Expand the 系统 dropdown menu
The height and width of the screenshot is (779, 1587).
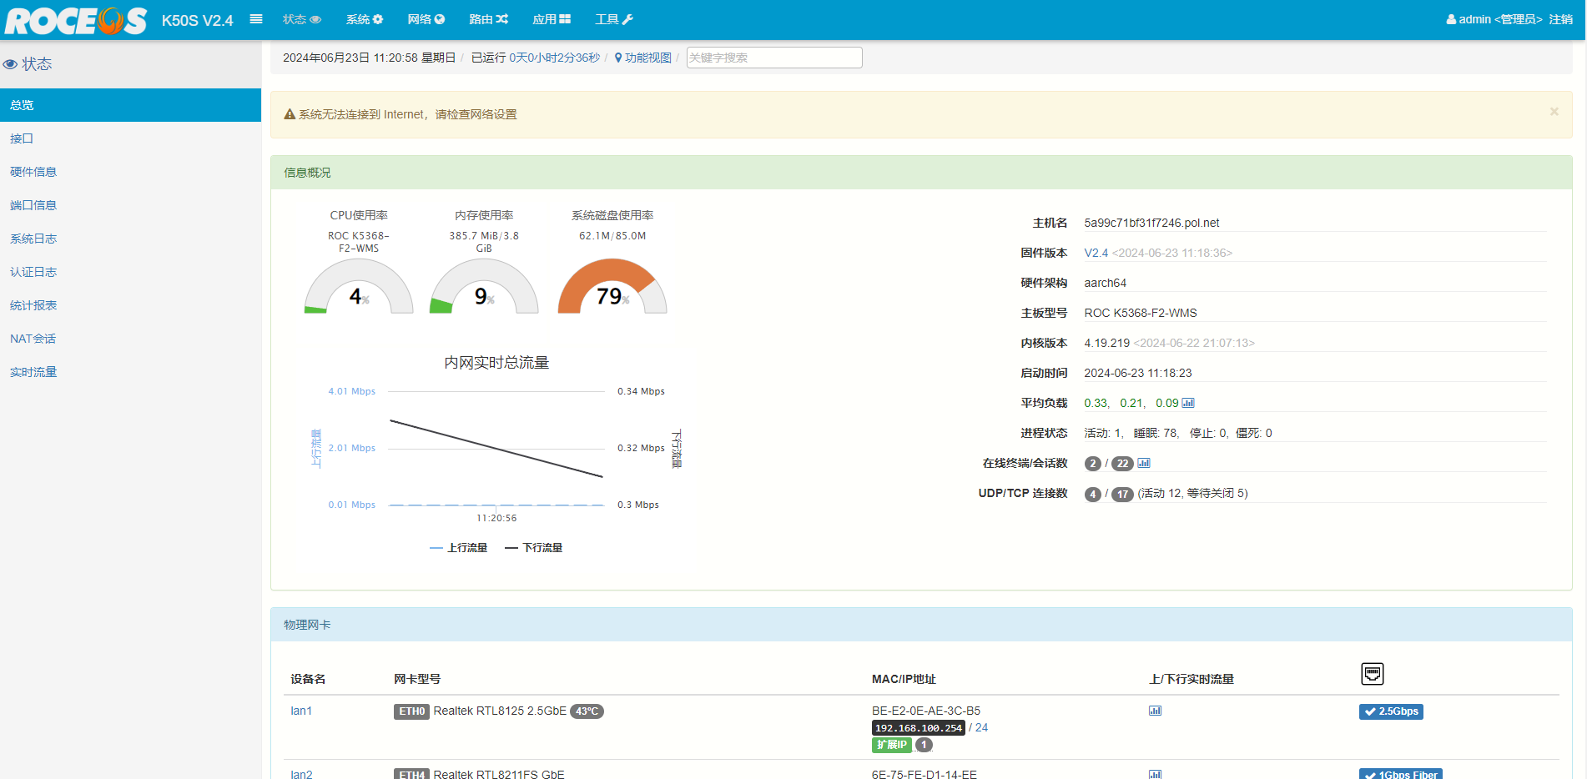click(365, 19)
